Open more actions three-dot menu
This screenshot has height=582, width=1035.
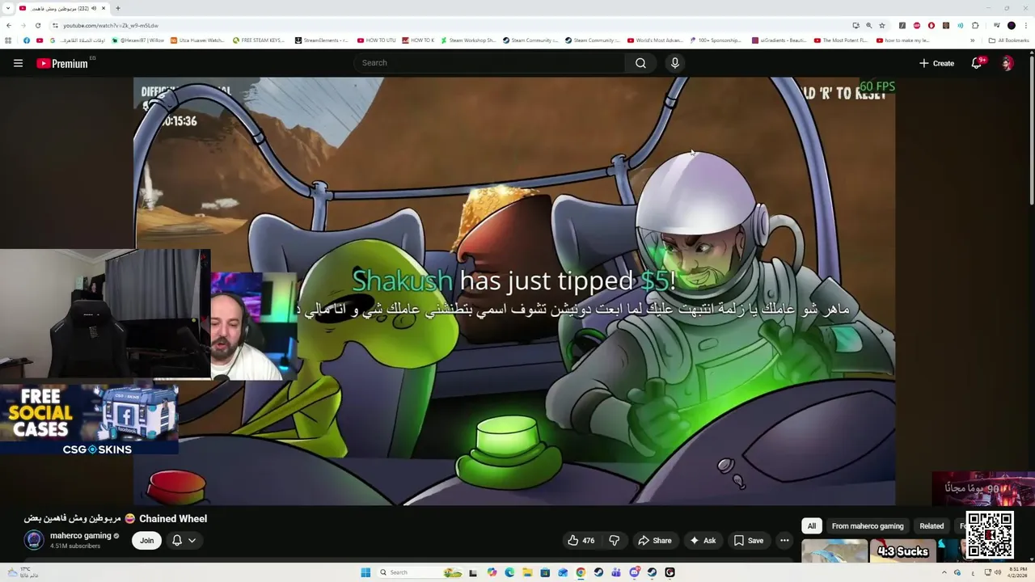(784, 541)
